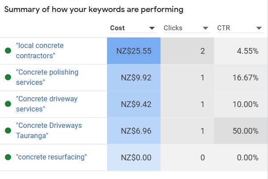268x179 pixels.
Task: Click the 16.67% CTR value
Action: pos(245,78)
